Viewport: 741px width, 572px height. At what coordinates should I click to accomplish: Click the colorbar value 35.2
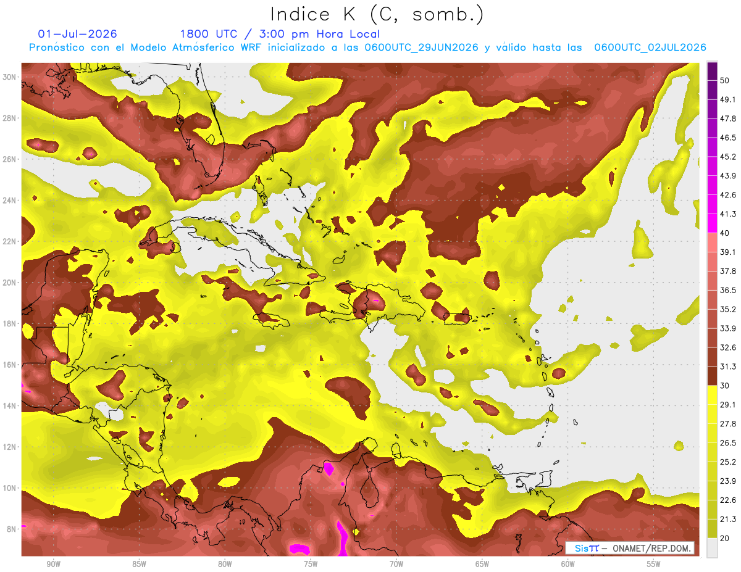(727, 309)
